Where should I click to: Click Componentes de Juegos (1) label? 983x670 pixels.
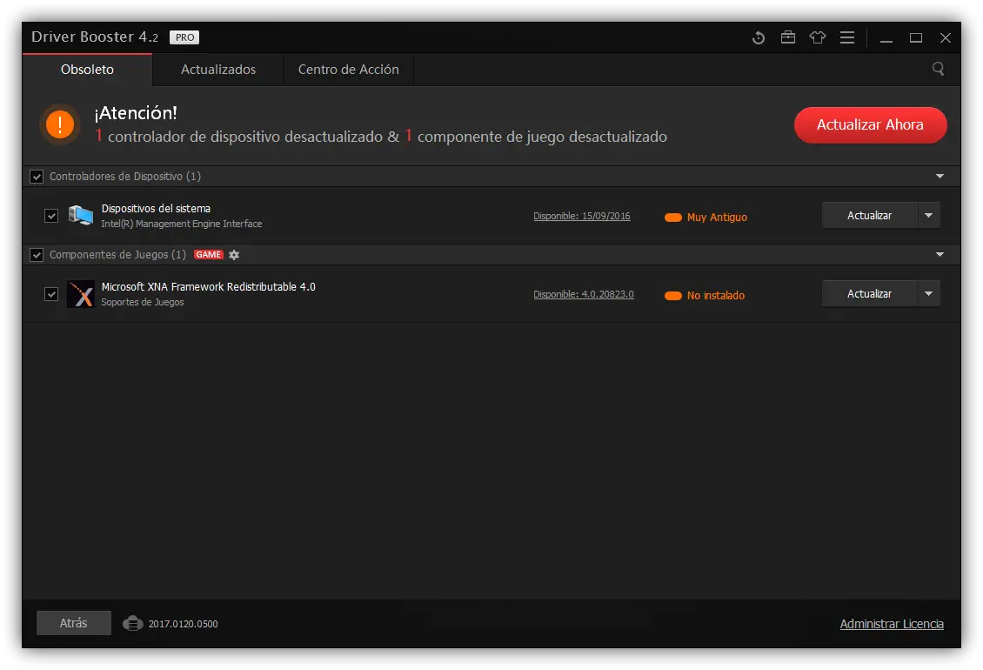coord(117,255)
